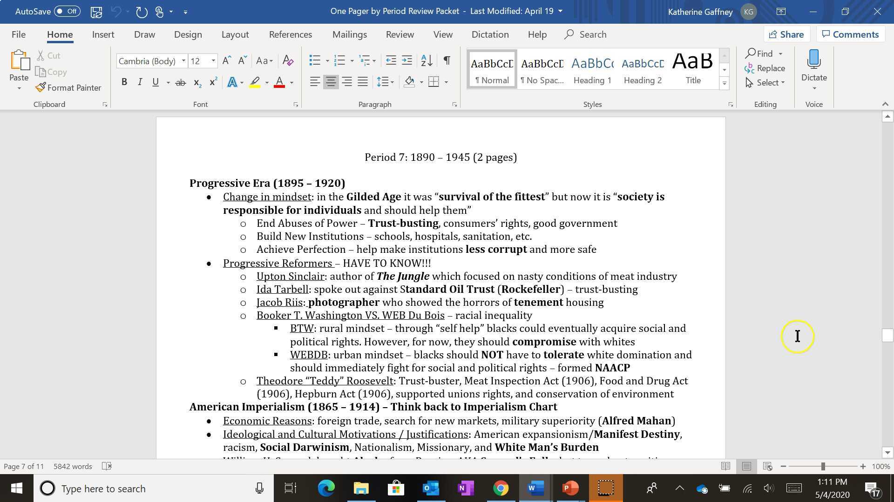This screenshot has height=502, width=894.
Task: Switch to the References ribbon tab
Action: tap(290, 34)
